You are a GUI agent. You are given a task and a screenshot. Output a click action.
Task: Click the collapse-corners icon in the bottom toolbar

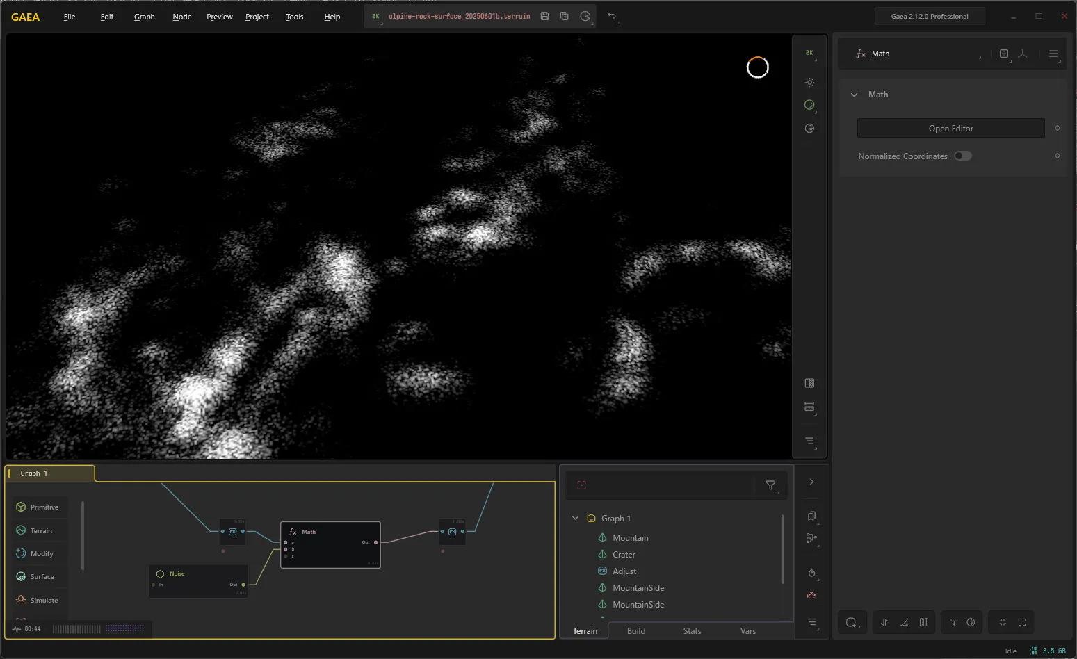coord(1003,622)
